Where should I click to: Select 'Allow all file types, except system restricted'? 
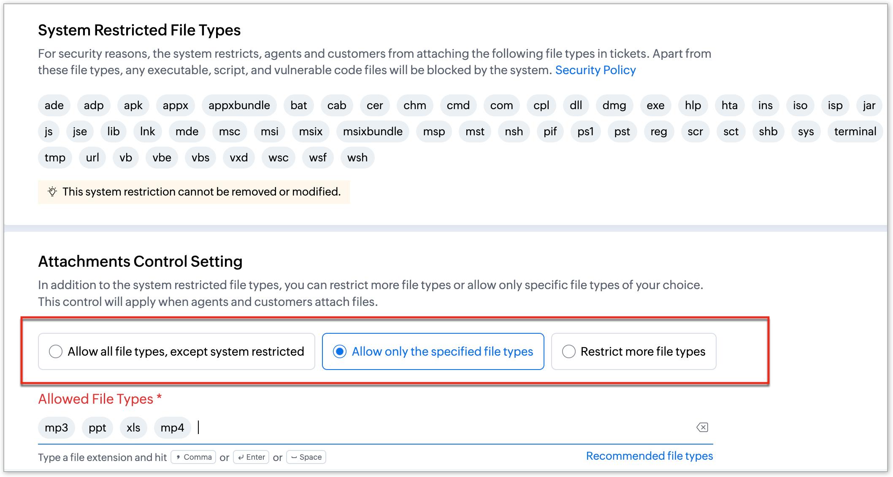(56, 351)
